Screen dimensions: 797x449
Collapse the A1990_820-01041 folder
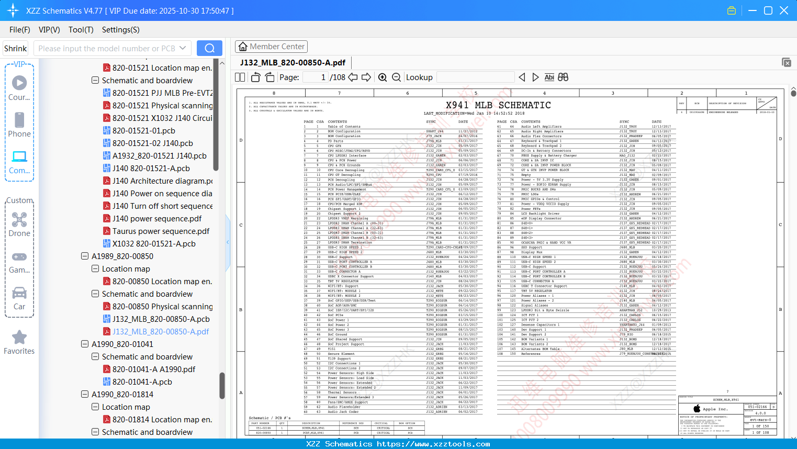click(85, 344)
